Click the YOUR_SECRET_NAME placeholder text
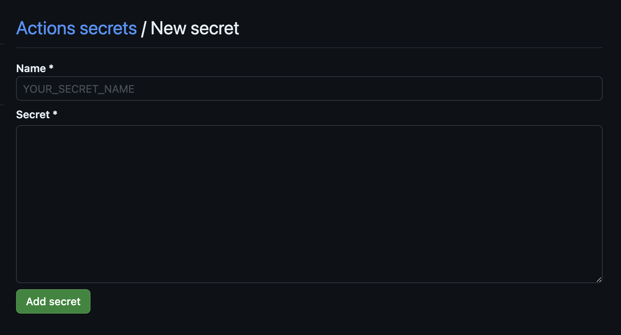The image size is (621, 335). [x=79, y=89]
